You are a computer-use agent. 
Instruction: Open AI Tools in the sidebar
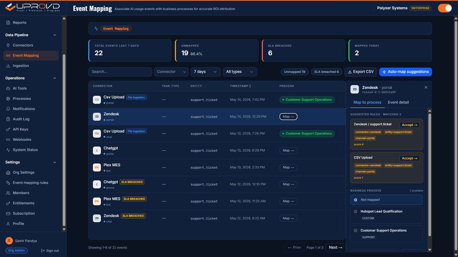(x=20, y=88)
